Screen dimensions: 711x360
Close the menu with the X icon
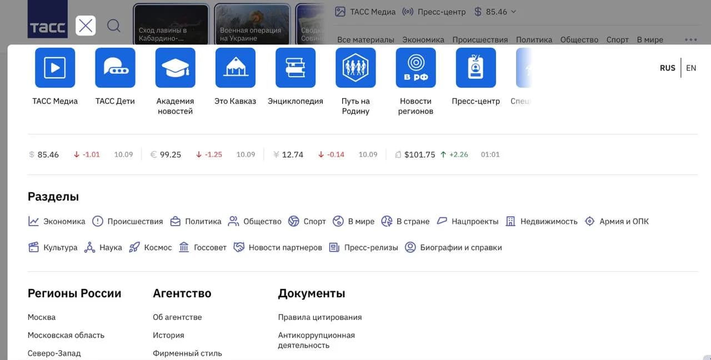[86, 26]
